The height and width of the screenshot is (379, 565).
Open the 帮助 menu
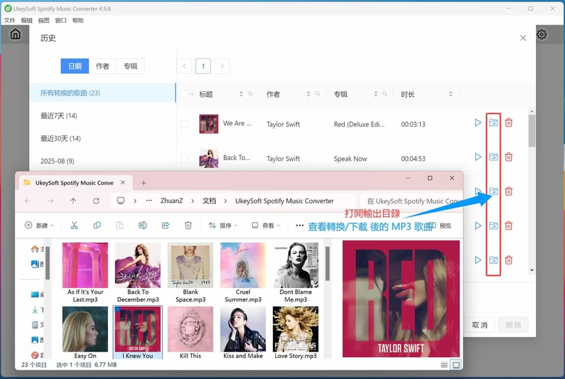click(x=78, y=20)
